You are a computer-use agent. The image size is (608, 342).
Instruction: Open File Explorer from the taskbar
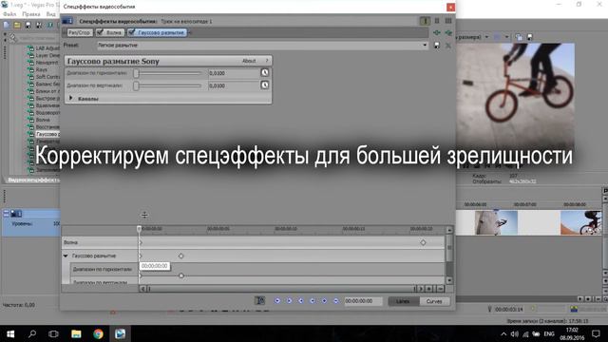[x=76, y=333]
